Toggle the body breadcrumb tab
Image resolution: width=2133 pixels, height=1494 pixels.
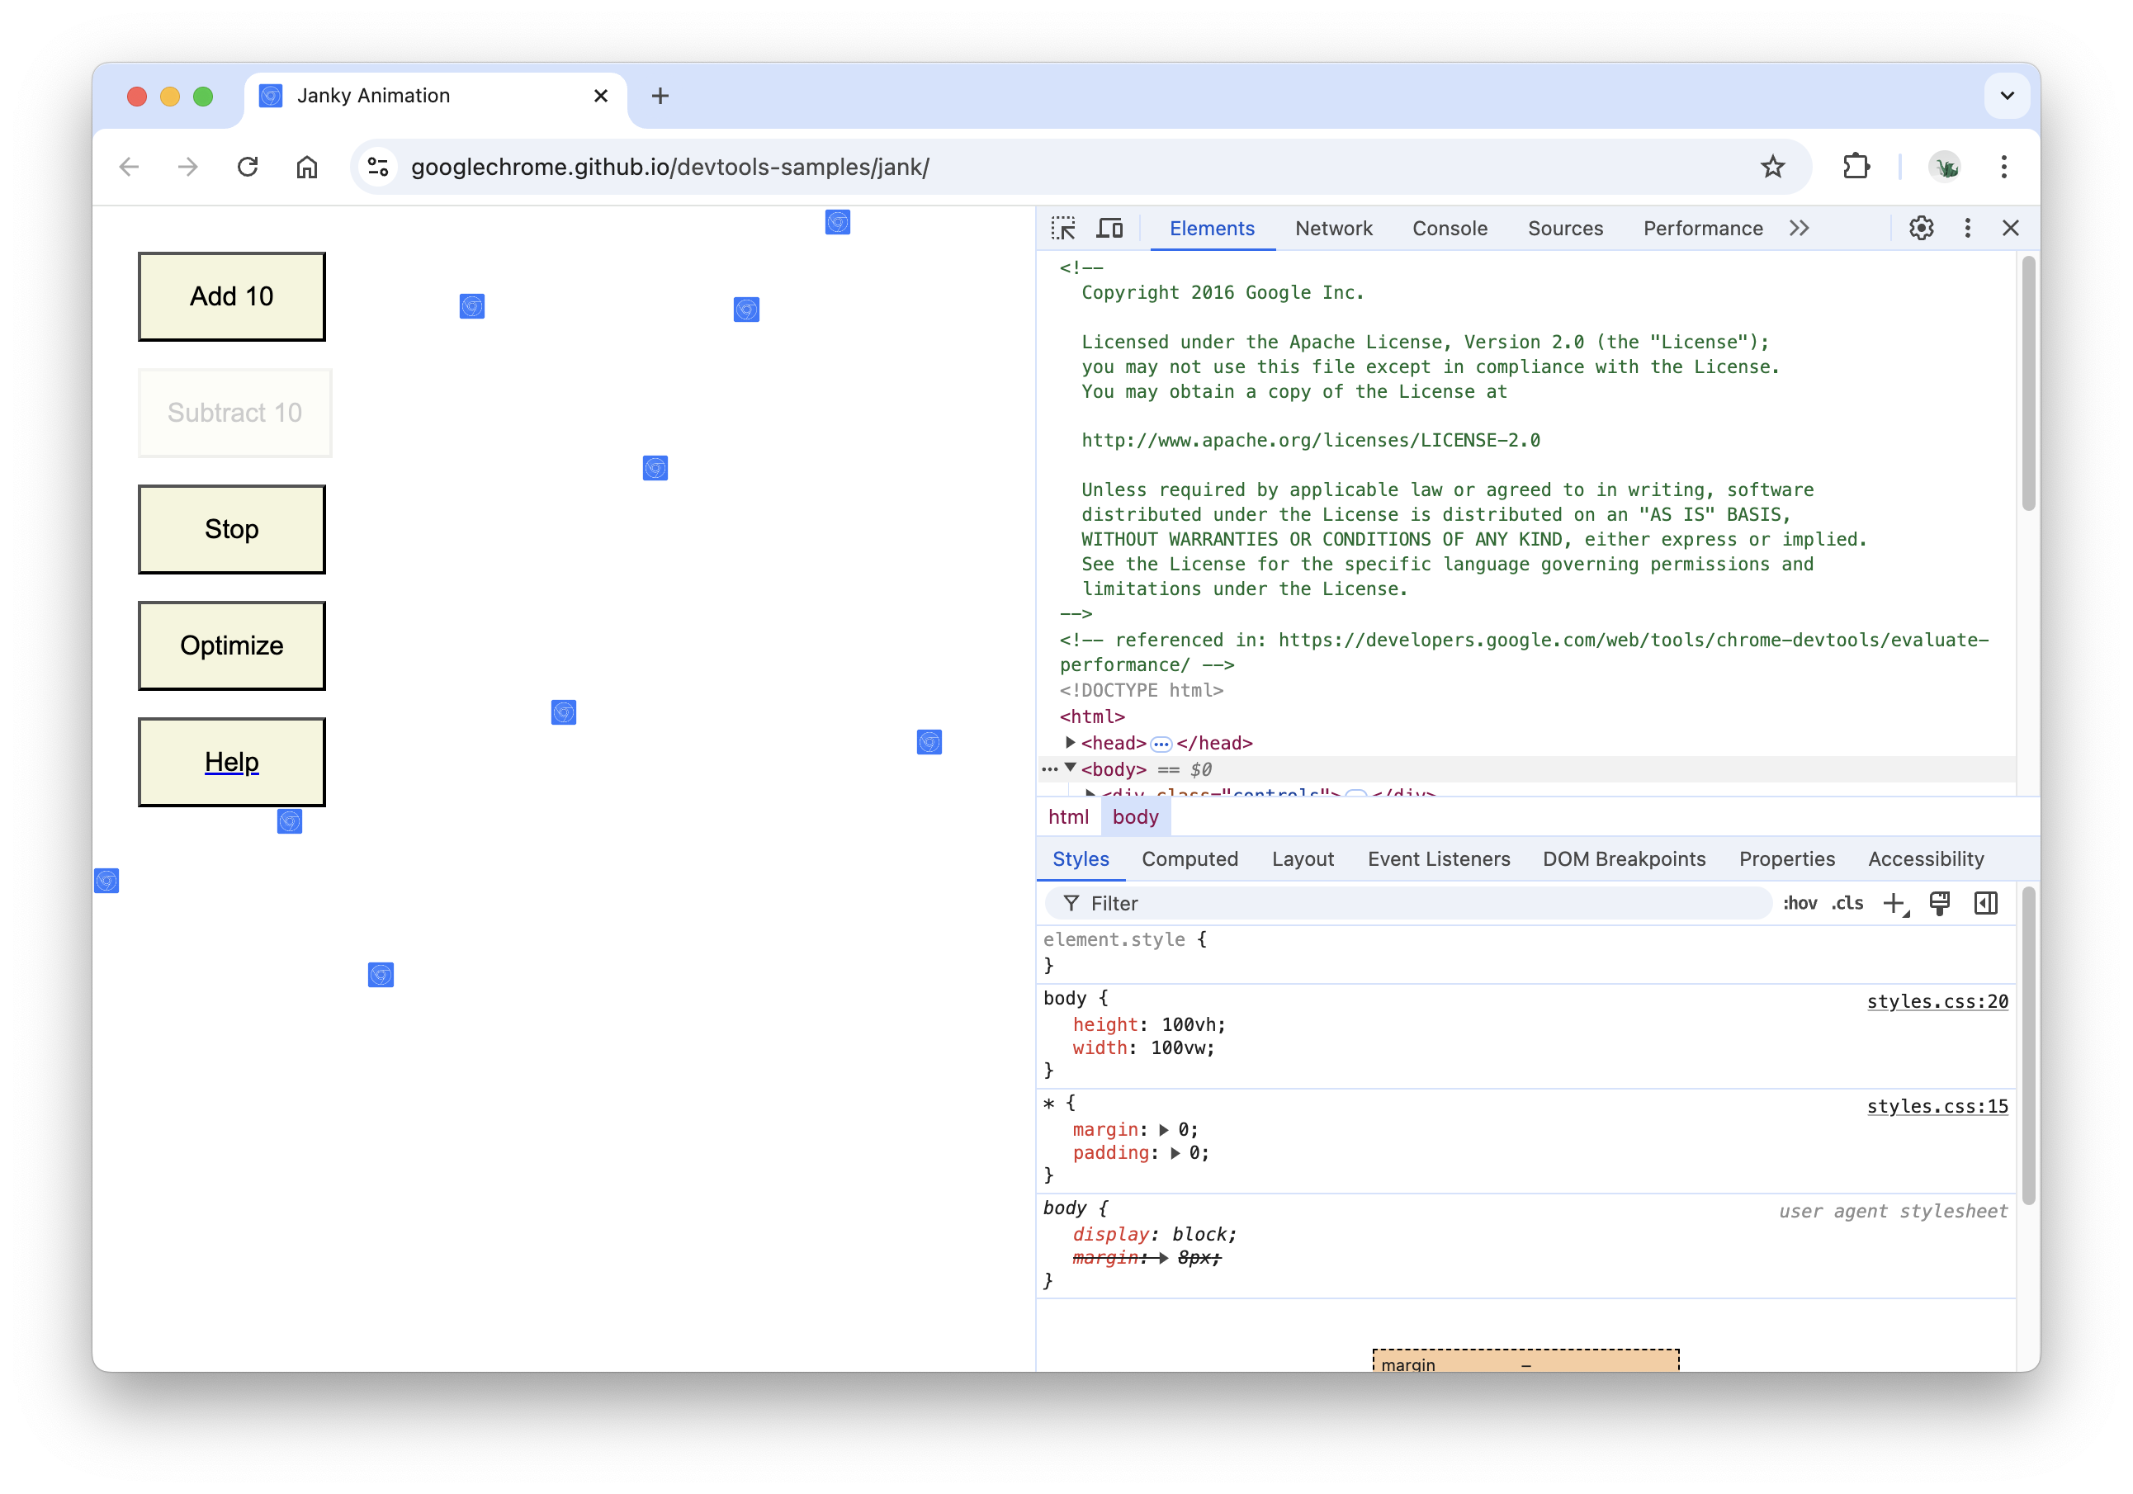coord(1134,815)
